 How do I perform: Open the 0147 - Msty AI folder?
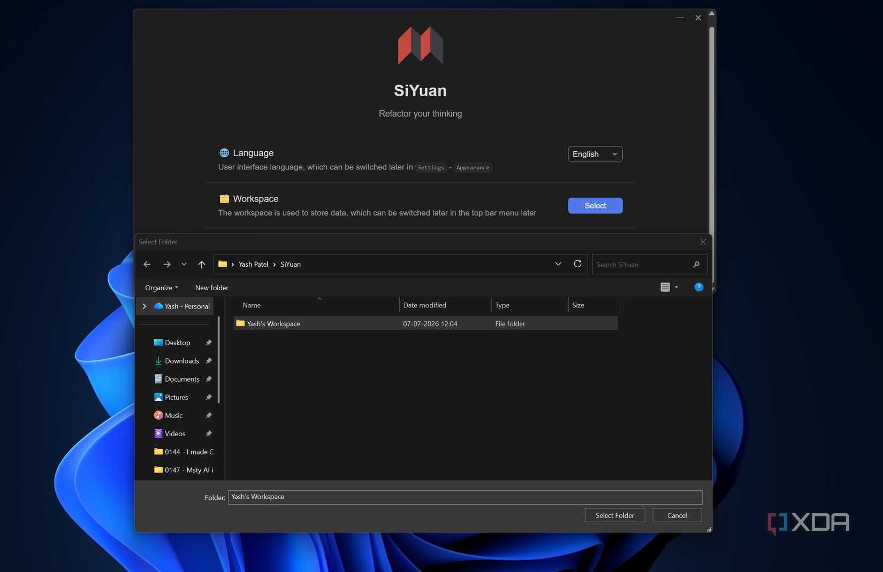184,470
